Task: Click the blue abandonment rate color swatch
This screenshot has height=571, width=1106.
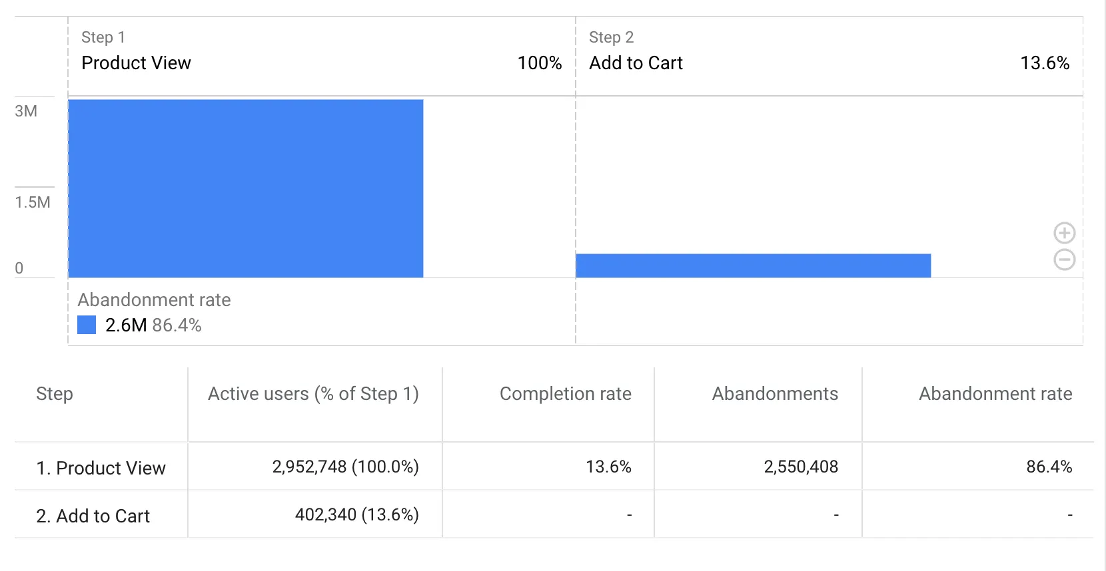Action: (x=87, y=325)
